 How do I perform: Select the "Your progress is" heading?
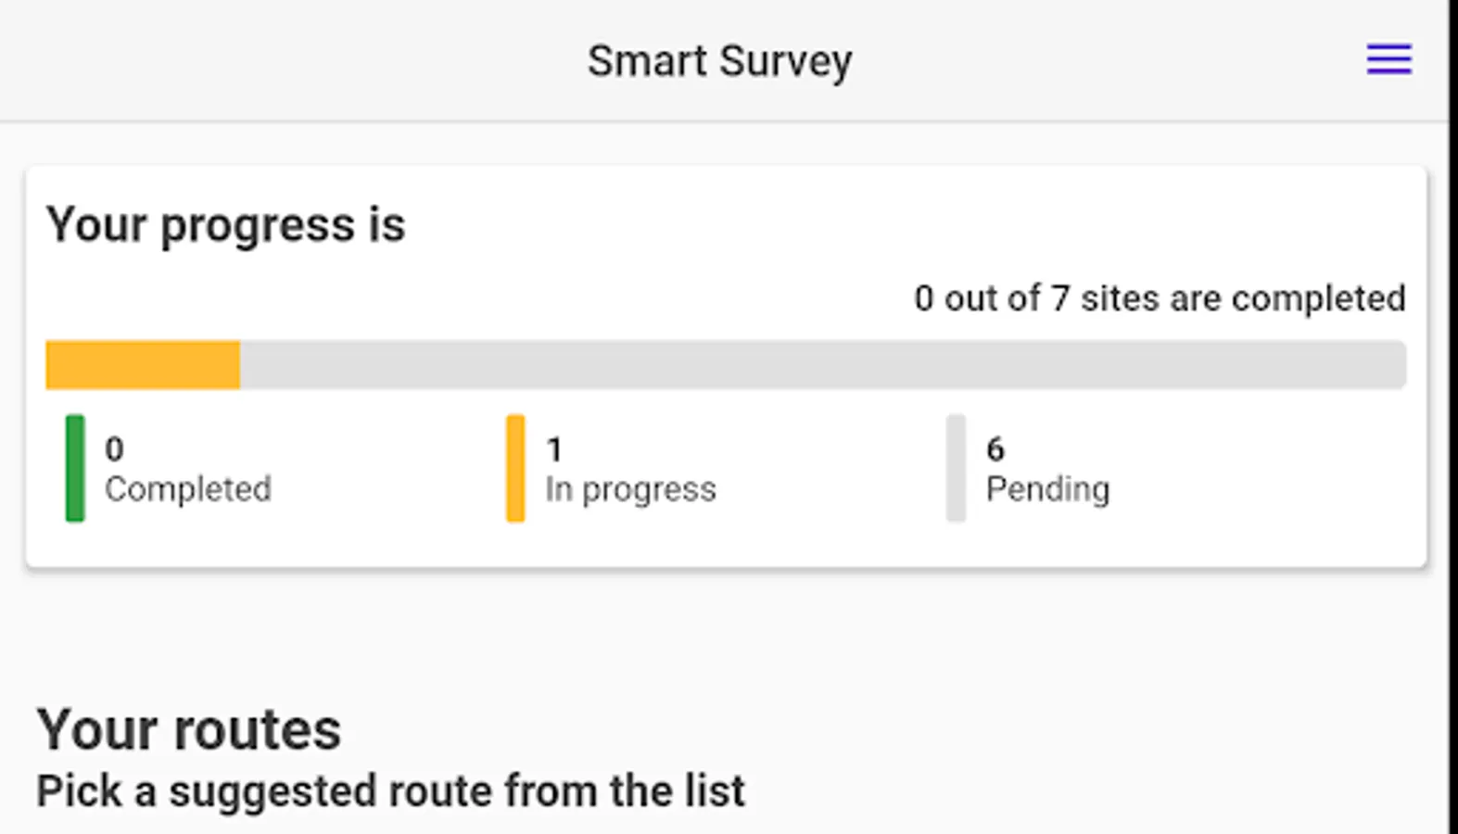(x=225, y=224)
